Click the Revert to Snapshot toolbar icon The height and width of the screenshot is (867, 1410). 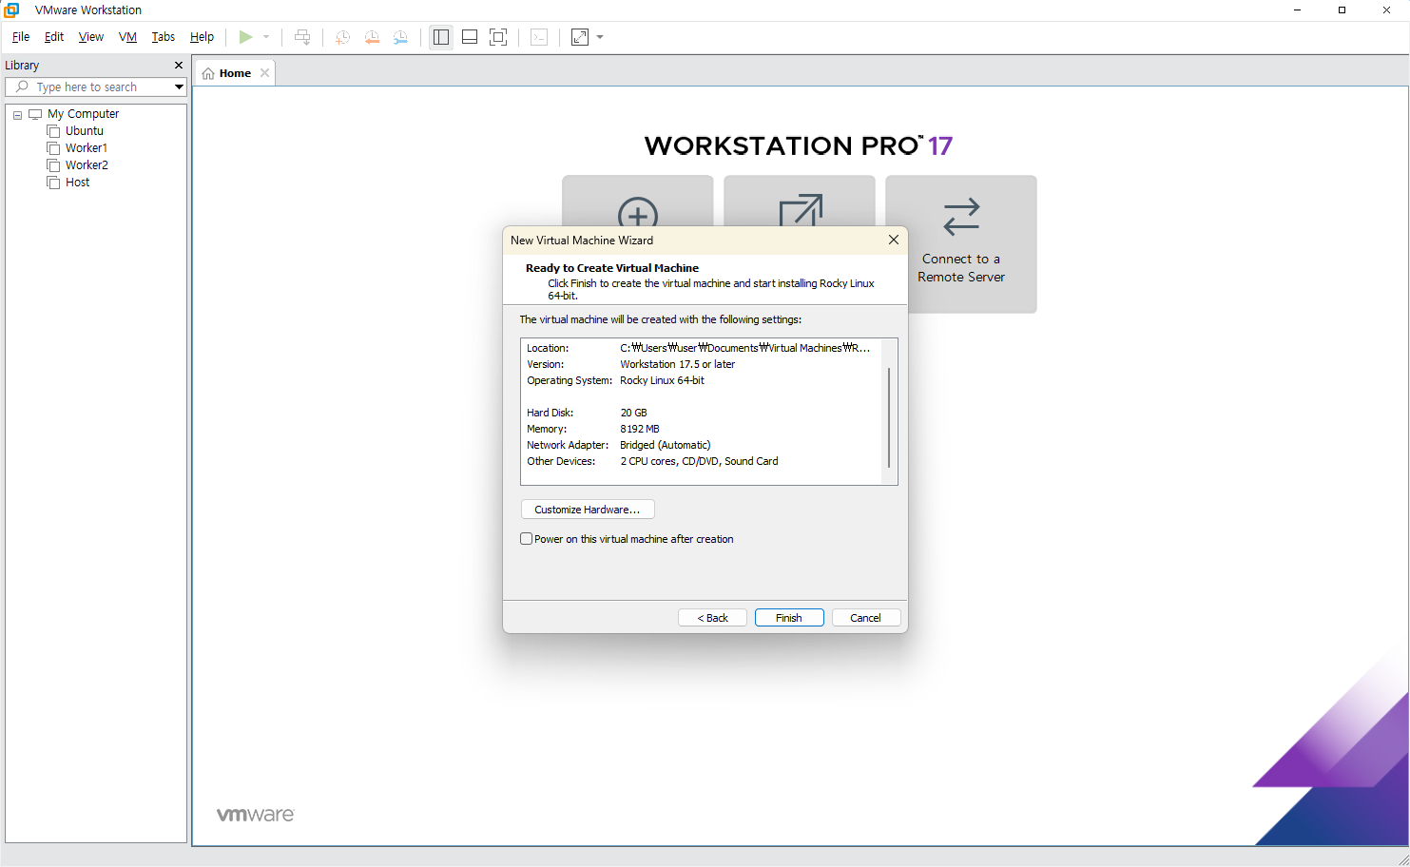coord(372,37)
